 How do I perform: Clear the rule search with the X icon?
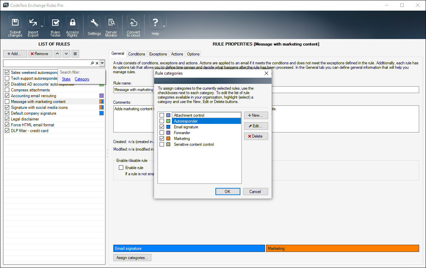(x=97, y=63)
